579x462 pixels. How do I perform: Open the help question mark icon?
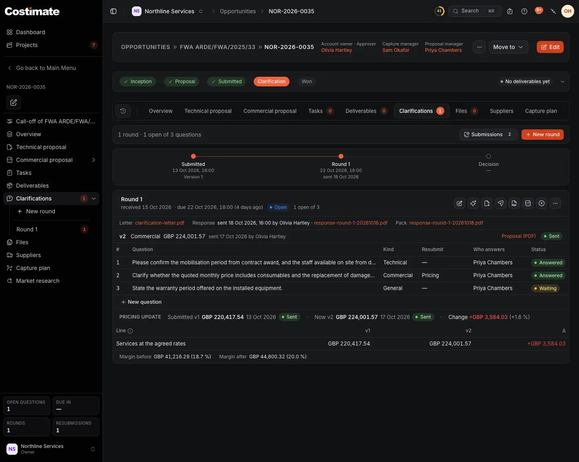(x=524, y=11)
